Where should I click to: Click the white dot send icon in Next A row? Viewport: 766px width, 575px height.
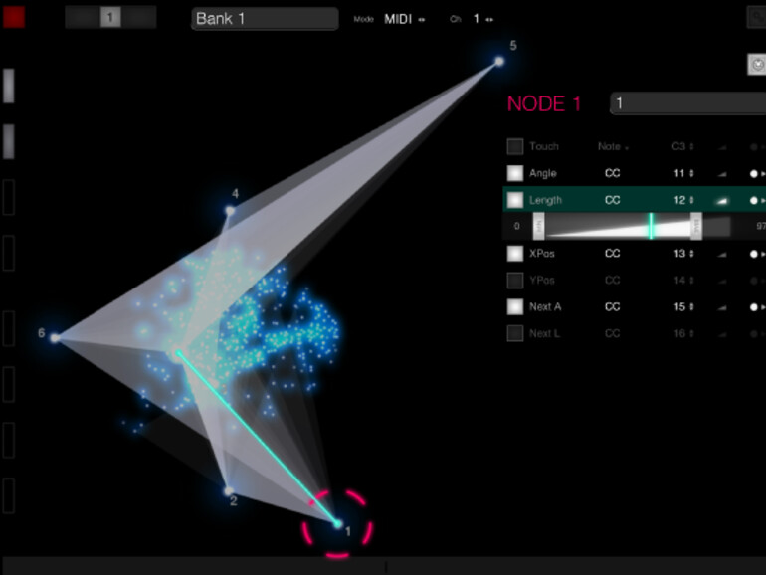[x=754, y=307]
